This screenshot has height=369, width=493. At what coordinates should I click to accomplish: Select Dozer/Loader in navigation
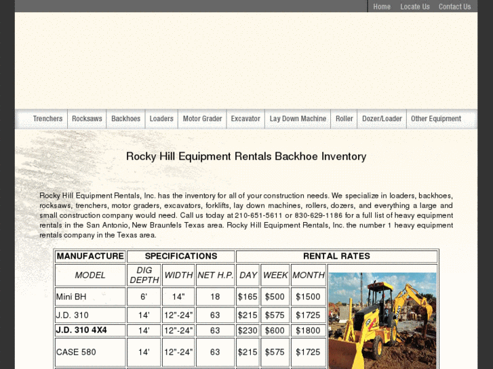pyautogui.click(x=382, y=118)
